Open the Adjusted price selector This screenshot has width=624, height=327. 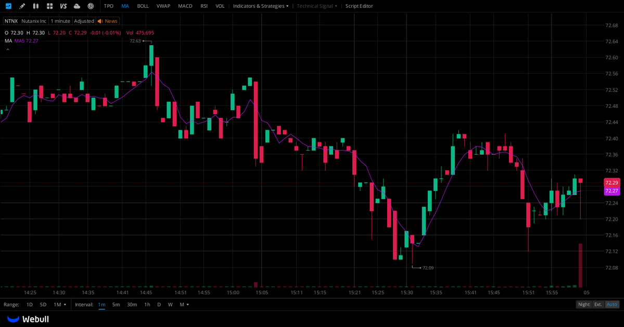click(84, 21)
